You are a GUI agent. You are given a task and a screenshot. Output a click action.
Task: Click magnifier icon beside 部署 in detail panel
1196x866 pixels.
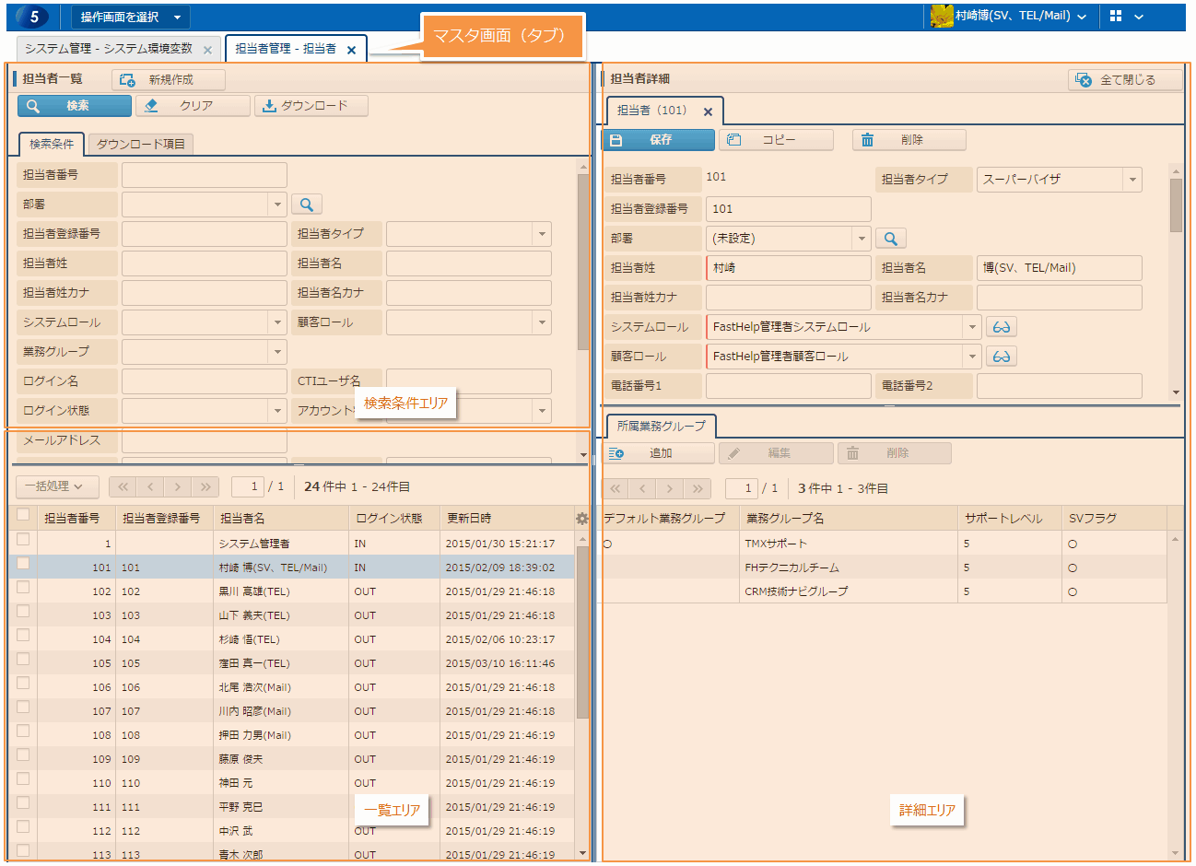(890, 239)
